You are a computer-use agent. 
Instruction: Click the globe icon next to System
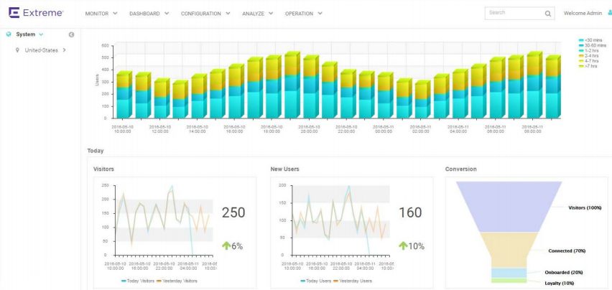pyautogui.click(x=9, y=34)
